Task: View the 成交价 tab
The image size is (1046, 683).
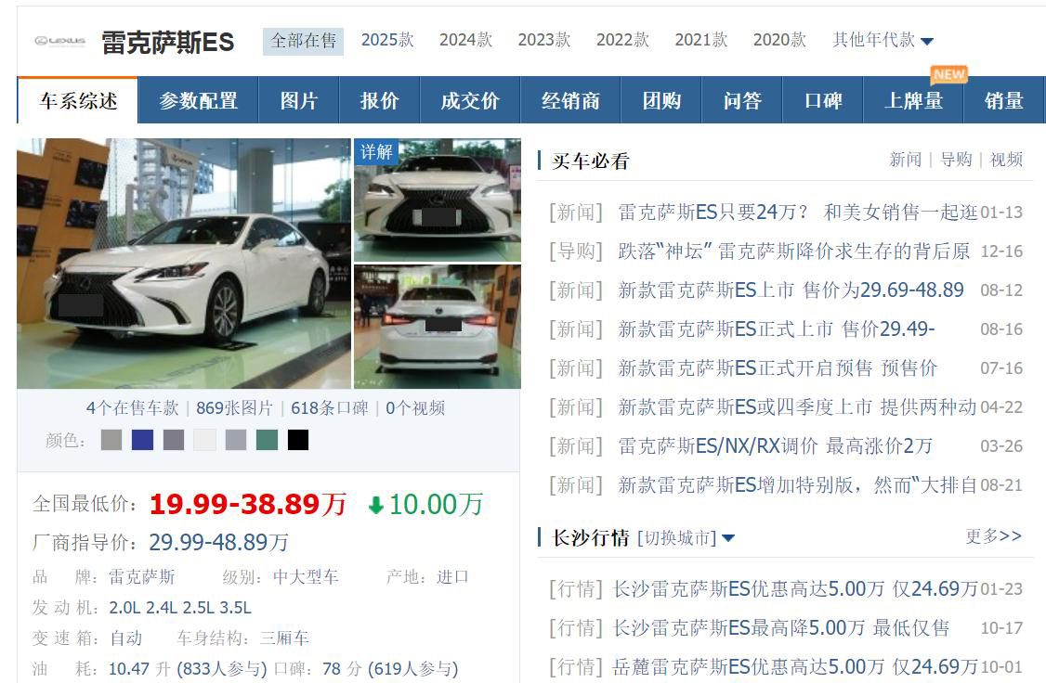Action: point(470,100)
